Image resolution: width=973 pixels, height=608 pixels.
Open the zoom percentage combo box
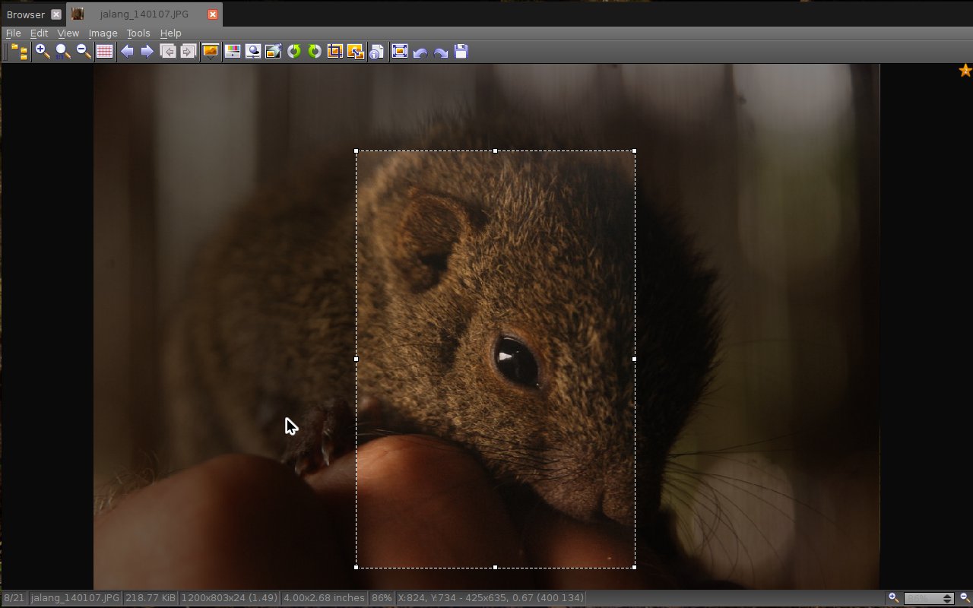(928, 599)
